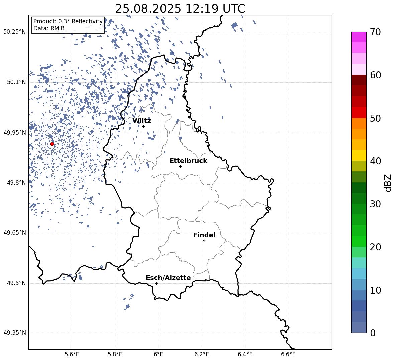This screenshot has height=361, width=396.
Task: Click the red radar location marker
Action: click(52, 144)
